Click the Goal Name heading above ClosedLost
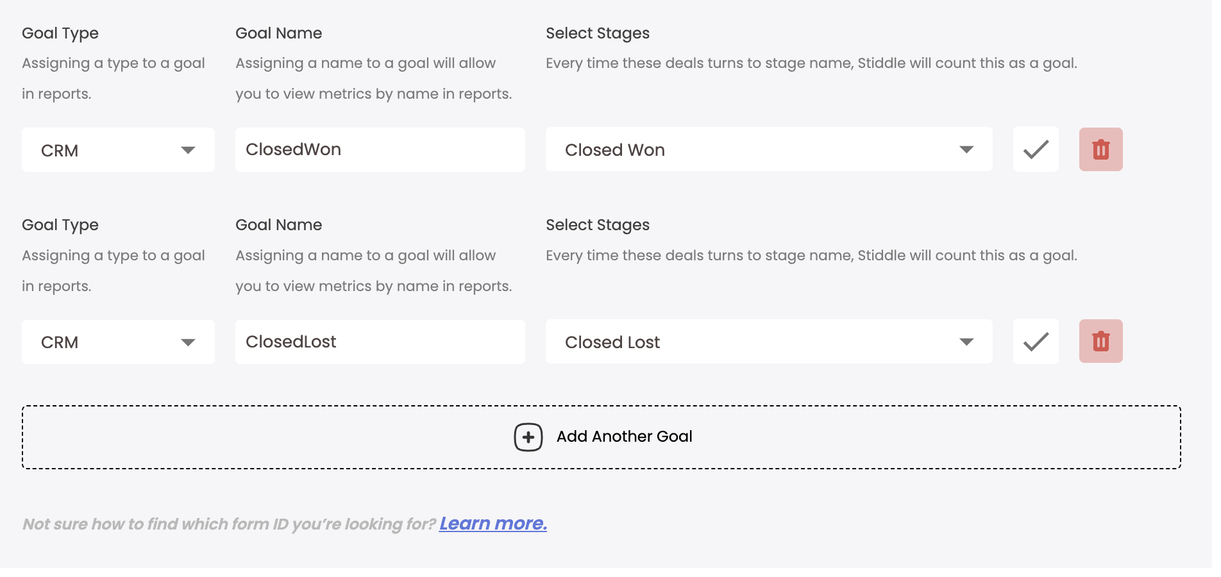The width and height of the screenshot is (1221, 577). click(x=278, y=225)
